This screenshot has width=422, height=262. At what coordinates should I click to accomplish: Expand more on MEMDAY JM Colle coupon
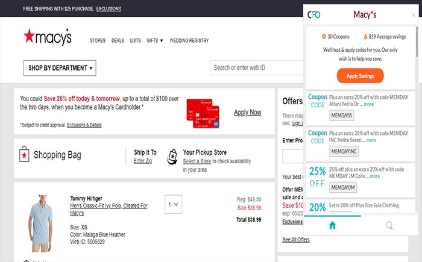click(x=374, y=176)
